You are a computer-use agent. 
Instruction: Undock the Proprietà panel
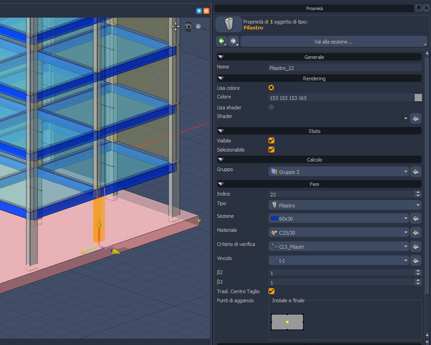419,8
